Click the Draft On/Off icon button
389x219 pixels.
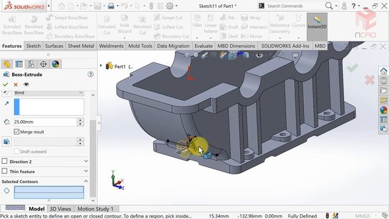coord(7,142)
